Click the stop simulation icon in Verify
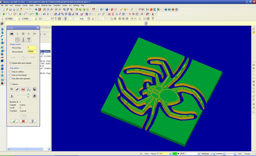256x156 pixels. [x=23, y=34]
